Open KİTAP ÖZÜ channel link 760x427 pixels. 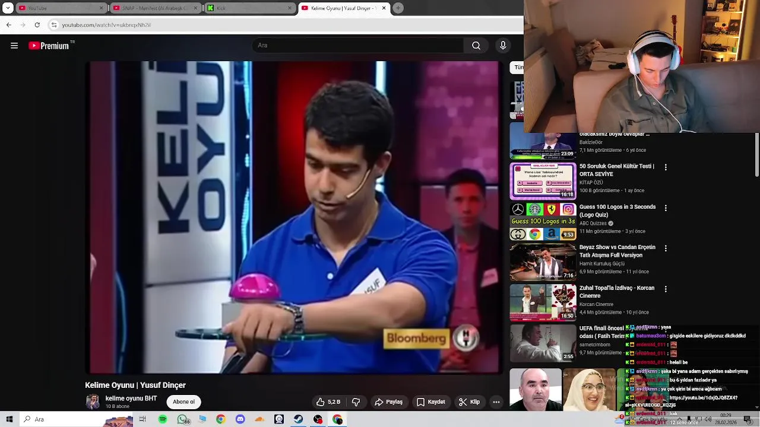[x=591, y=183]
